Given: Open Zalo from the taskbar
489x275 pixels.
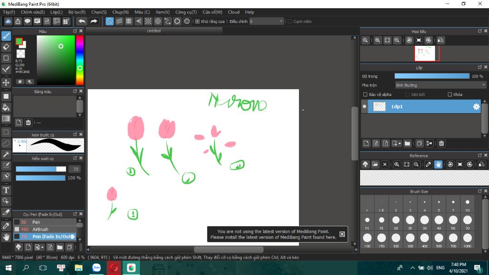Looking at the screenshot, I should coord(96,268).
